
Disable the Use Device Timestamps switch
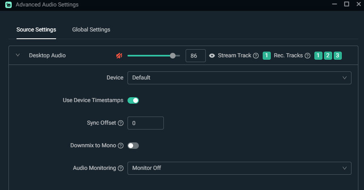point(133,100)
